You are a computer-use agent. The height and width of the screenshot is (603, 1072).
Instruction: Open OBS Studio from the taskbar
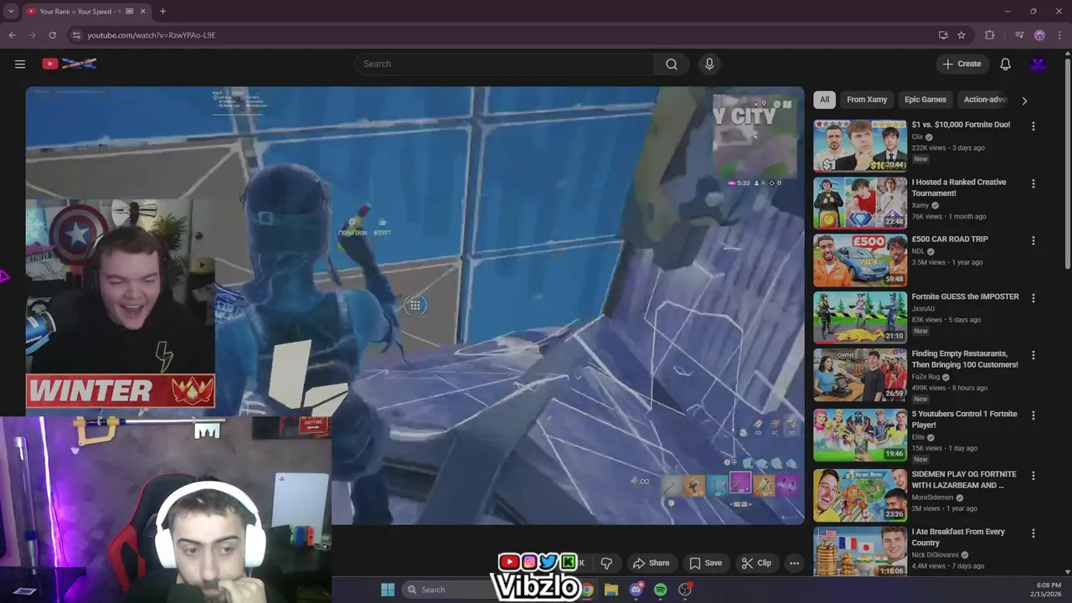(685, 590)
